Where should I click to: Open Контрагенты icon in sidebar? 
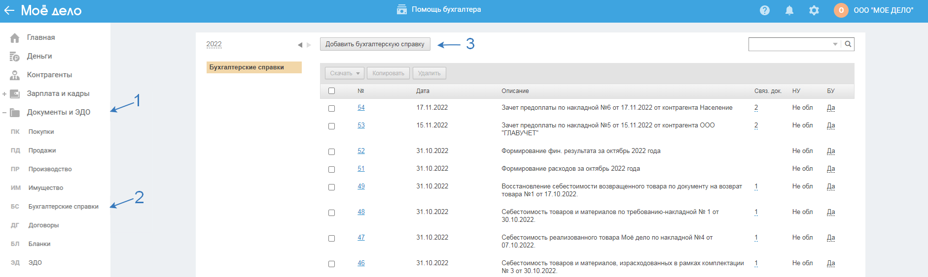coord(15,75)
